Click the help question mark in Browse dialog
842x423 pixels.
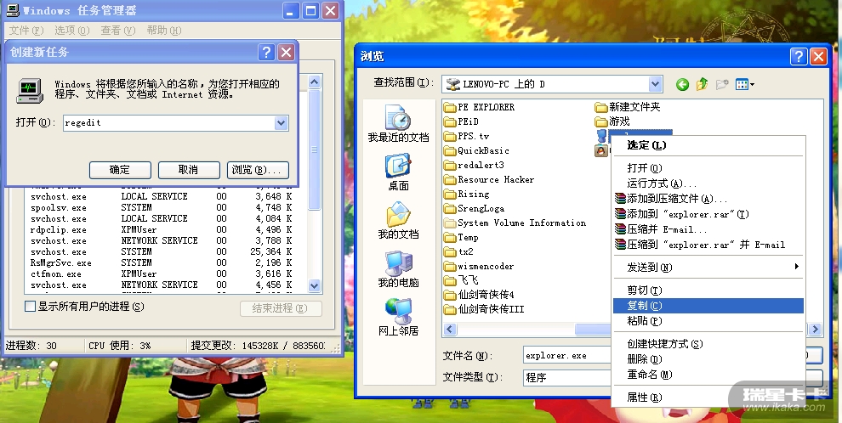click(799, 56)
